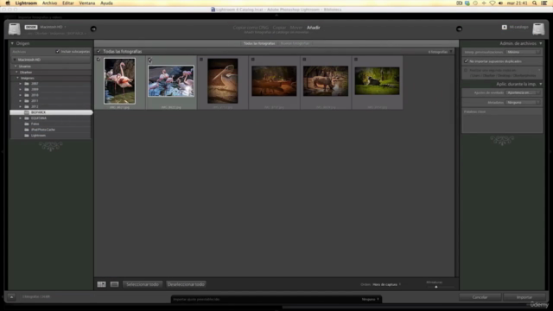Expand the 2012 folder

tap(20, 106)
